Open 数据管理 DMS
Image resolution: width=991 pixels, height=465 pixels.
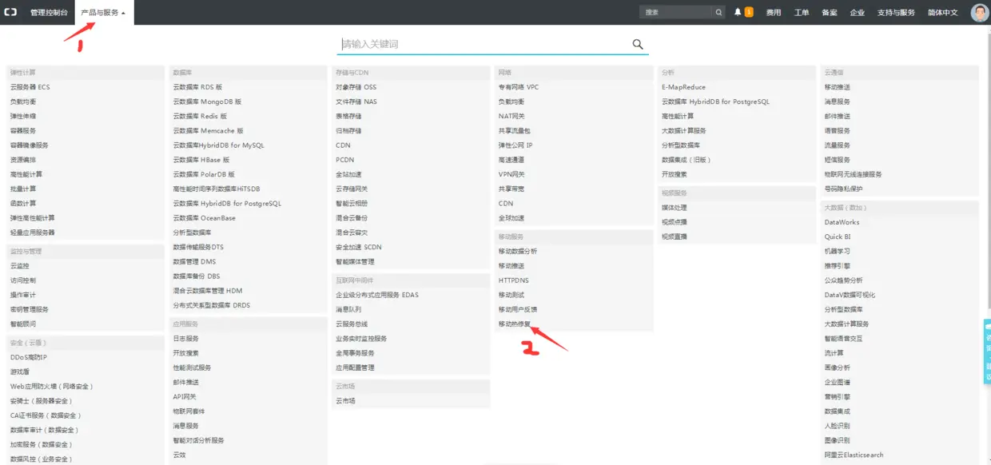click(195, 261)
